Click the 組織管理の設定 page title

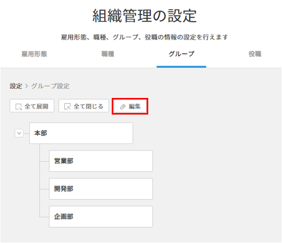click(x=144, y=16)
